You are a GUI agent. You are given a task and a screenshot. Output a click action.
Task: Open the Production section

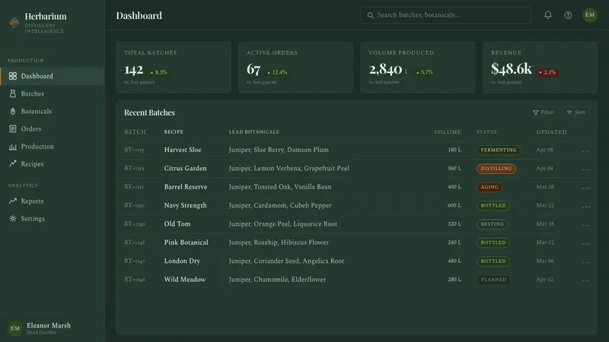click(x=52, y=147)
